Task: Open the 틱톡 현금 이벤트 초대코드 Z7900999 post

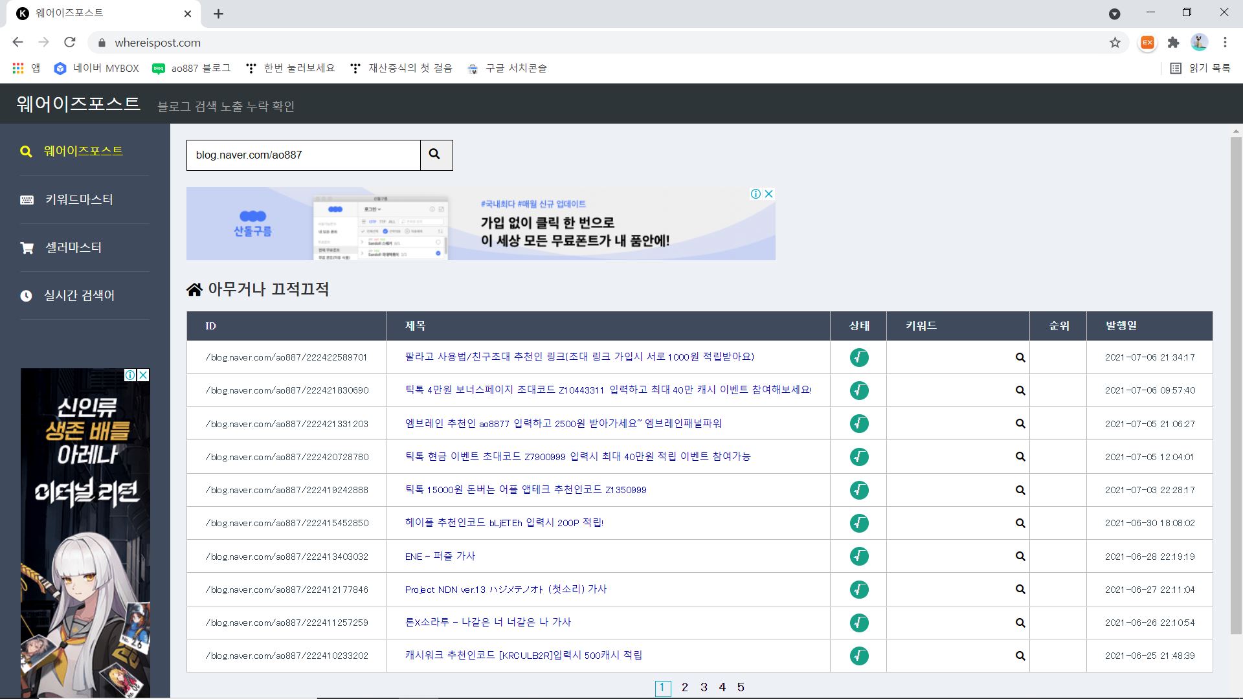Action: point(577,456)
